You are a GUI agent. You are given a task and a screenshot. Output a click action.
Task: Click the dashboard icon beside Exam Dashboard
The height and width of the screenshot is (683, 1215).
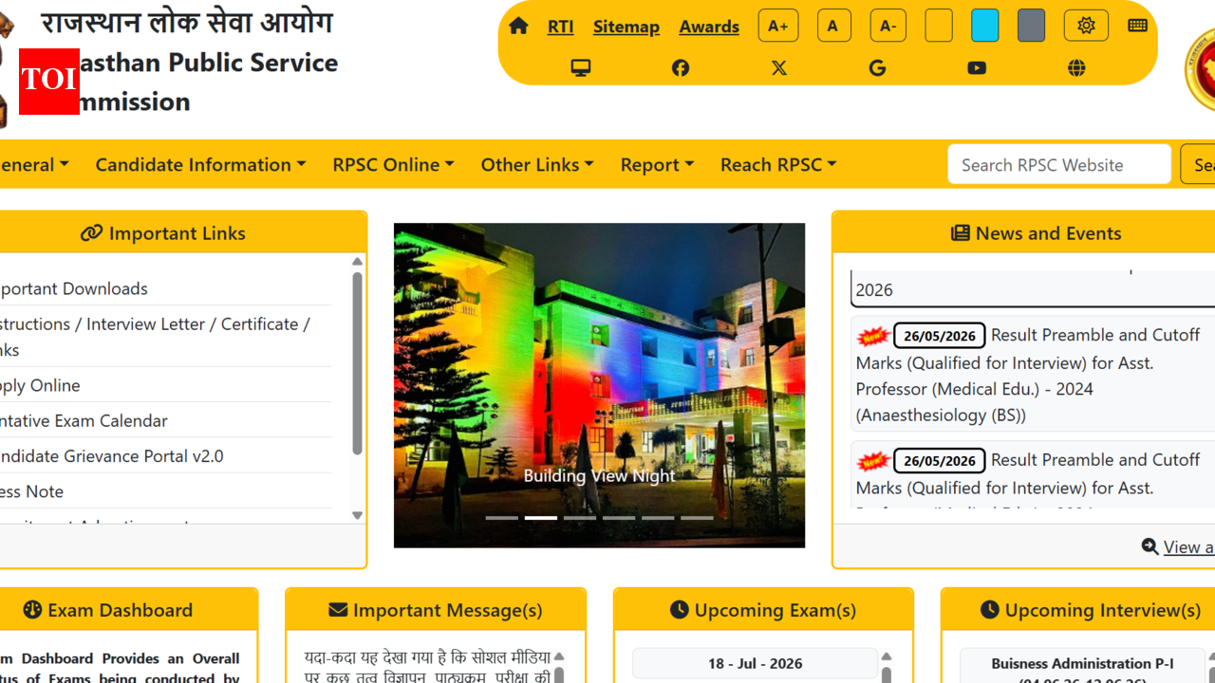[32, 610]
